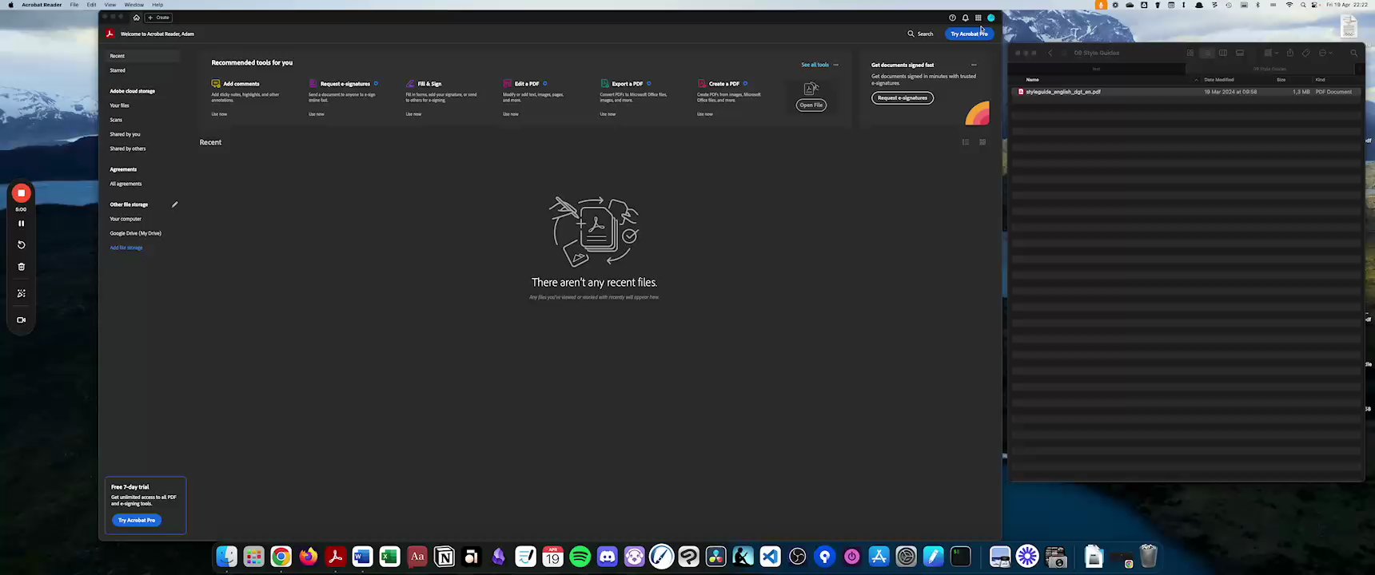Switch Finder to column view
The width and height of the screenshot is (1375, 575).
(x=1223, y=53)
